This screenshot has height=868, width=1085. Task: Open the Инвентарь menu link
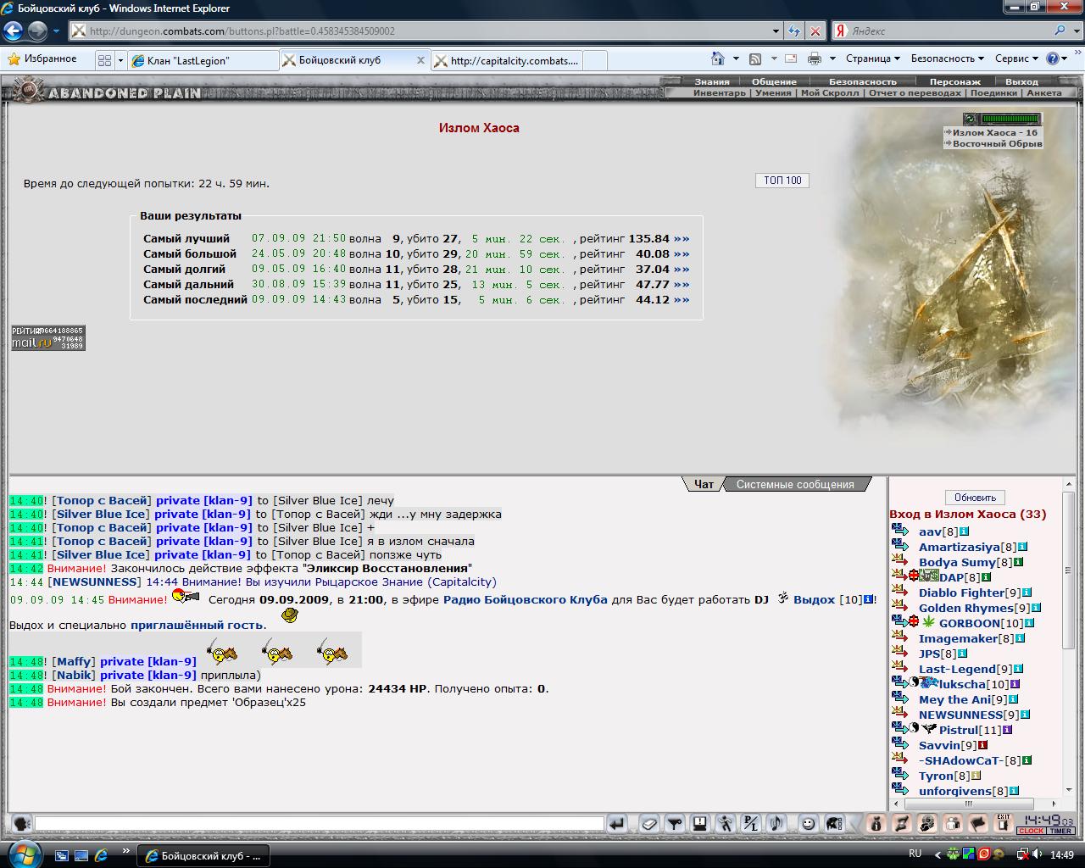click(x=719, y=93)
